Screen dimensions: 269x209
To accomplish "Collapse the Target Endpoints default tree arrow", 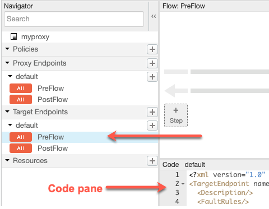I will coord(10,125).
